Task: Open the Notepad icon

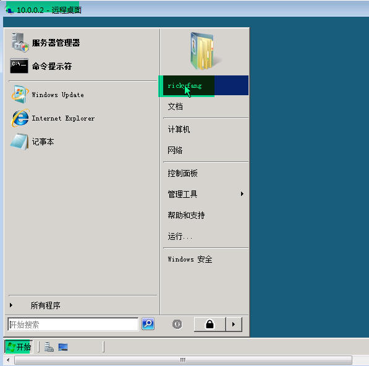Action: click(20, 142)
